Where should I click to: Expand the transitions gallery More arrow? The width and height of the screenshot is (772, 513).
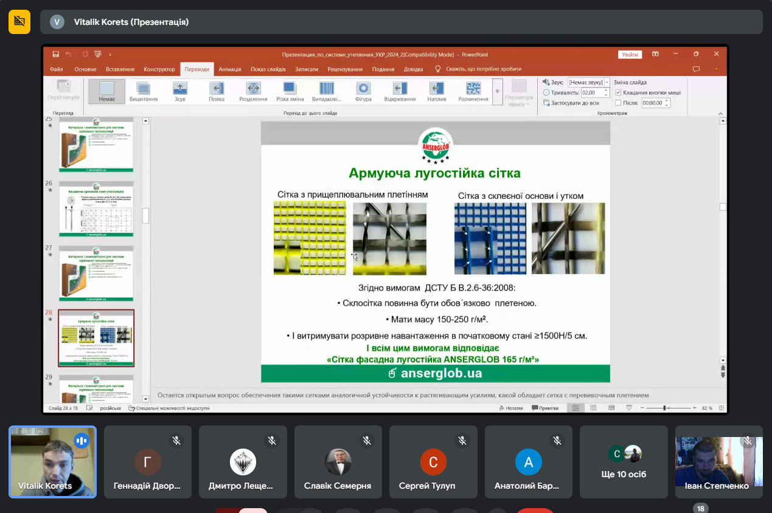tap(498, 91)
